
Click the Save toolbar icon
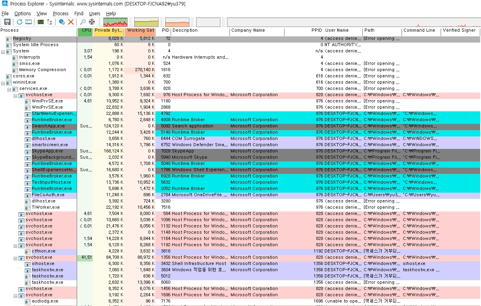click(x=7, y=22)
